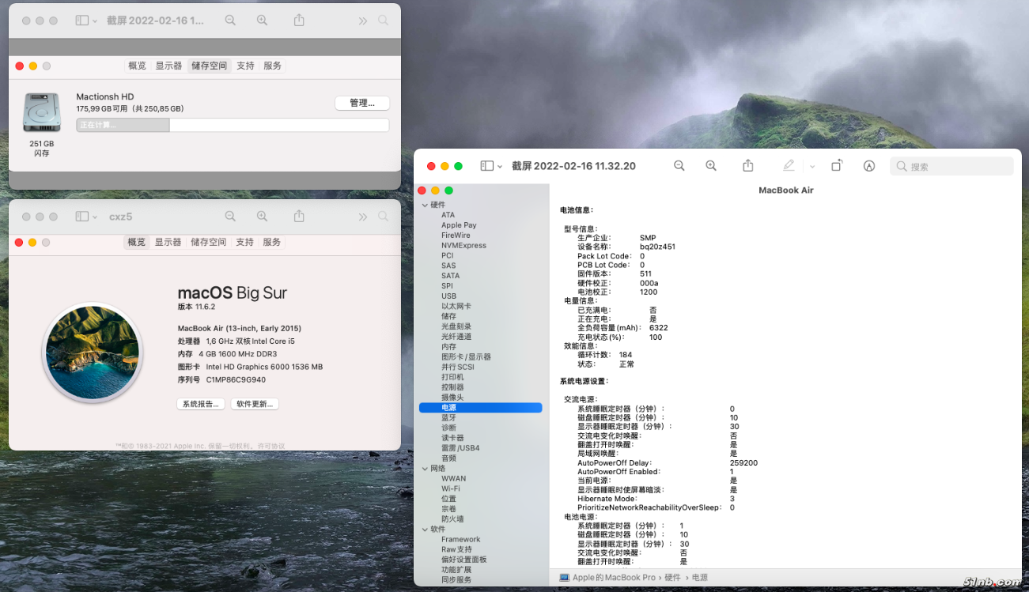This screenshot has width=1029, height=592.
Task: Click the Mactionsh HD storage usage bar
Action: (233, 125)
